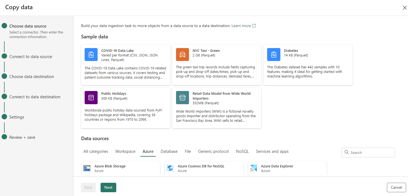Viewport: 408px width, 196px height.
Task: Cancel the Copy data wizard
Action: (x=396, y=187)
